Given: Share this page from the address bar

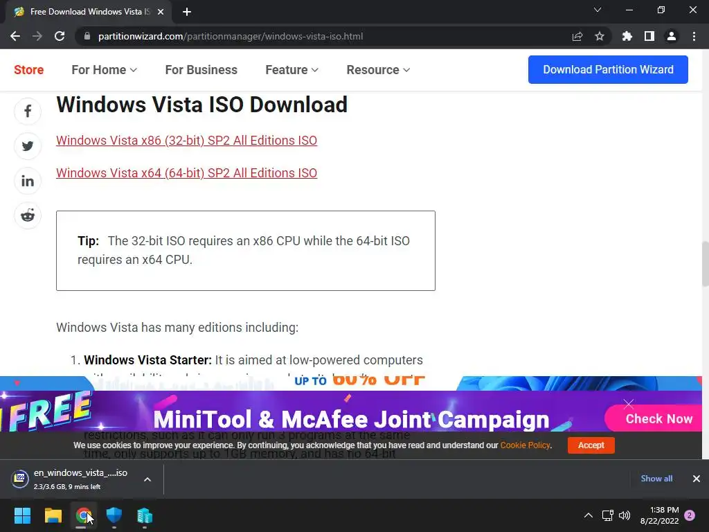Looking at the screenshot, I should pos(577,36).
